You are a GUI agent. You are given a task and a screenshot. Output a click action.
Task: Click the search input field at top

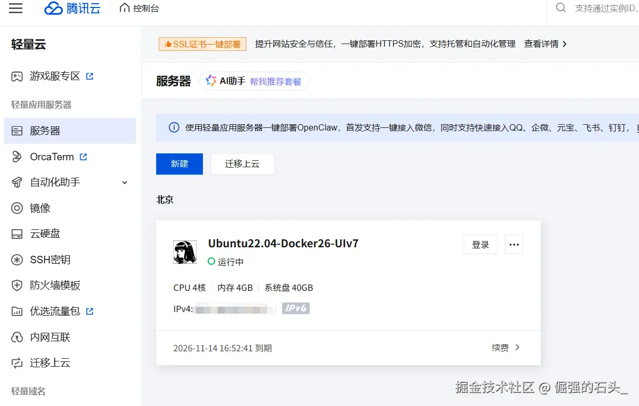pos(606,8)
